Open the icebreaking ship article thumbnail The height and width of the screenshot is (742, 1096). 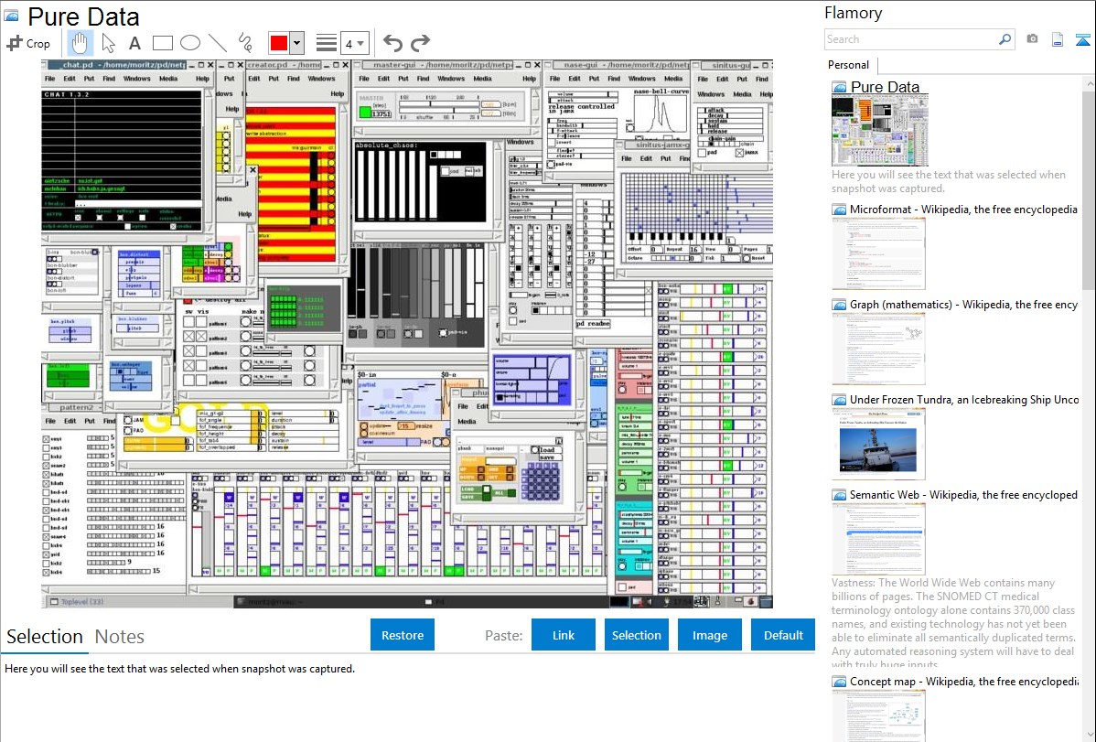coord(878,444)
